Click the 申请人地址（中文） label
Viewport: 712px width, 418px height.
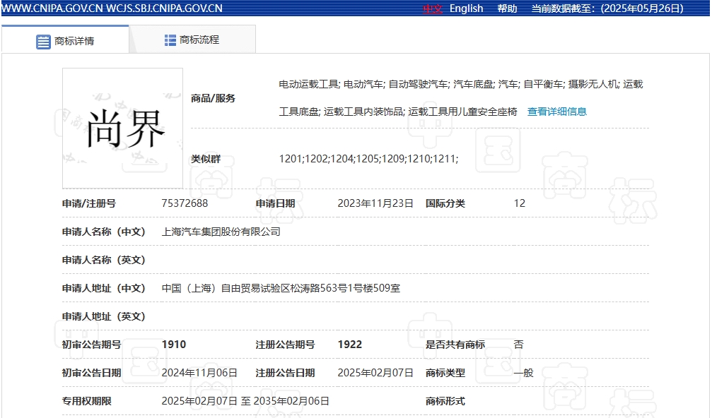tap(103, 288)
